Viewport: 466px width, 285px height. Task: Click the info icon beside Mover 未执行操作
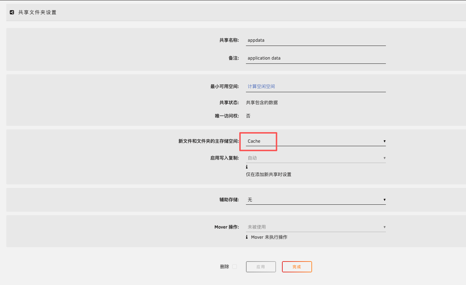[x=247, y=237]
